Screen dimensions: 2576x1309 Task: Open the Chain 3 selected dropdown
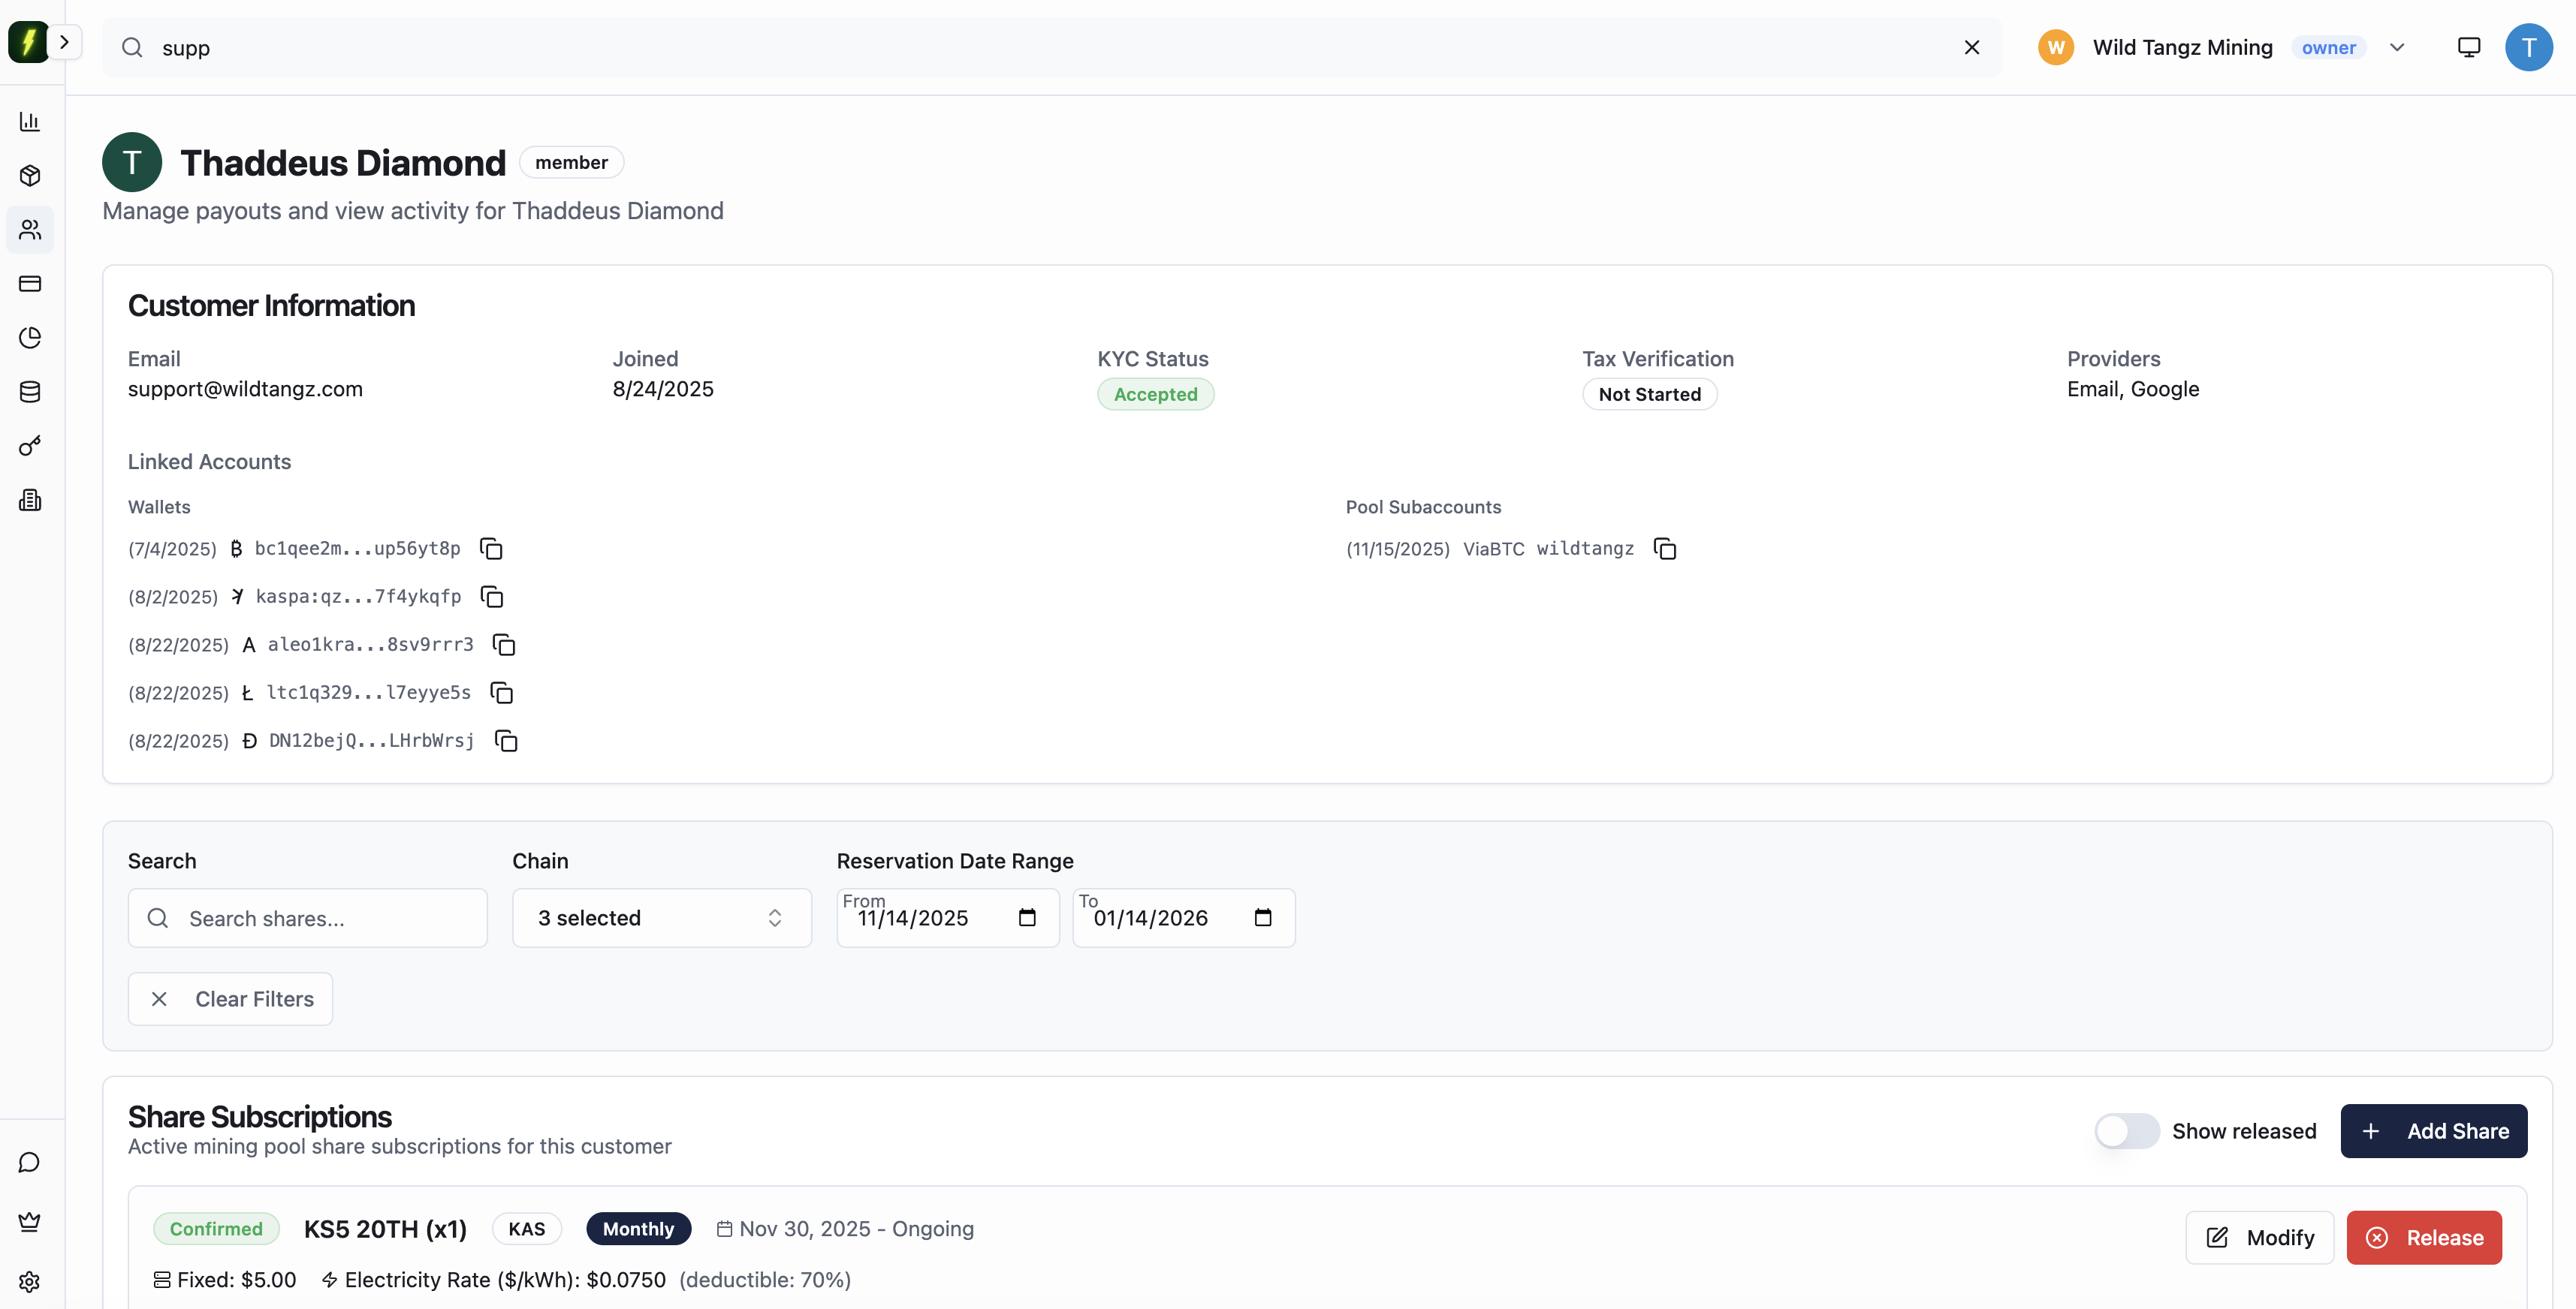coord(661,917)
